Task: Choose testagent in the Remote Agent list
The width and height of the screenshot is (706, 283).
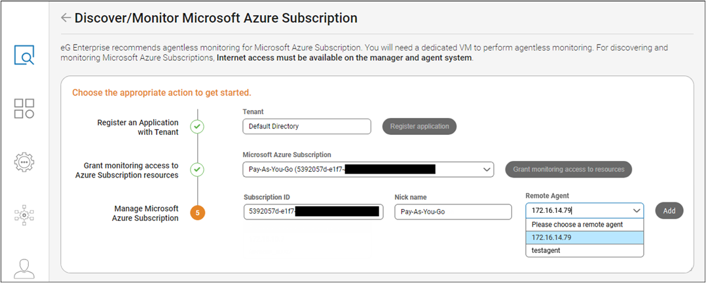Action: 584,250
